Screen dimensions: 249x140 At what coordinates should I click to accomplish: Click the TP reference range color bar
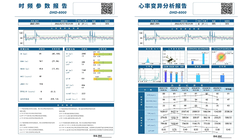103,54
